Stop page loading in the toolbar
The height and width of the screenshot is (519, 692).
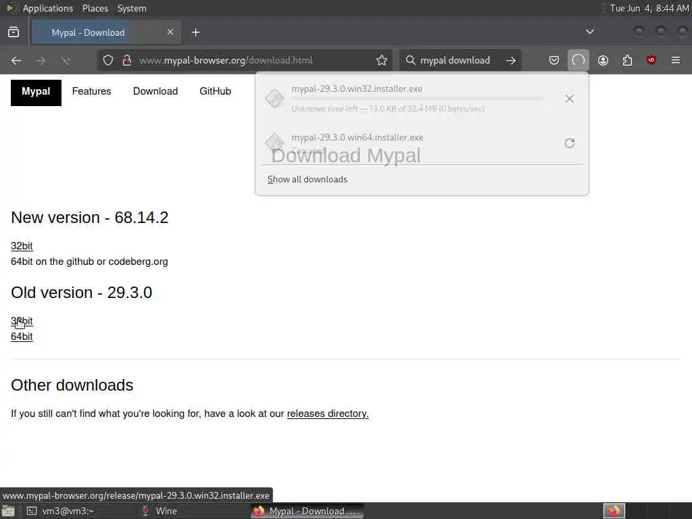tap(66, 60)
